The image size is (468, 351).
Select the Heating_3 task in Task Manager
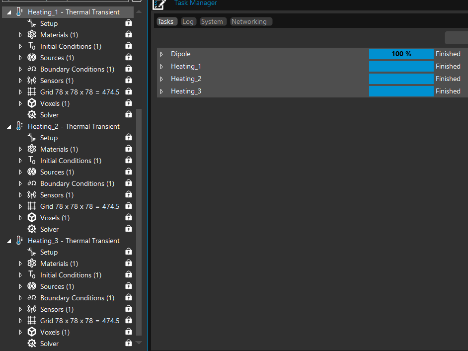tap(186, 91)
